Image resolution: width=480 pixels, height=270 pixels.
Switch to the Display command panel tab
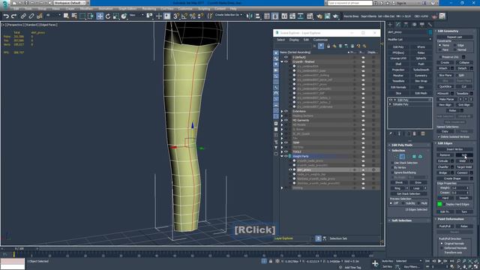[422, 25]
